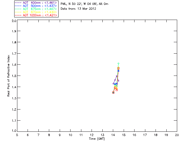Click the x-axis tick label 5
Screen dimensions: 182x146
click(17, 135)
